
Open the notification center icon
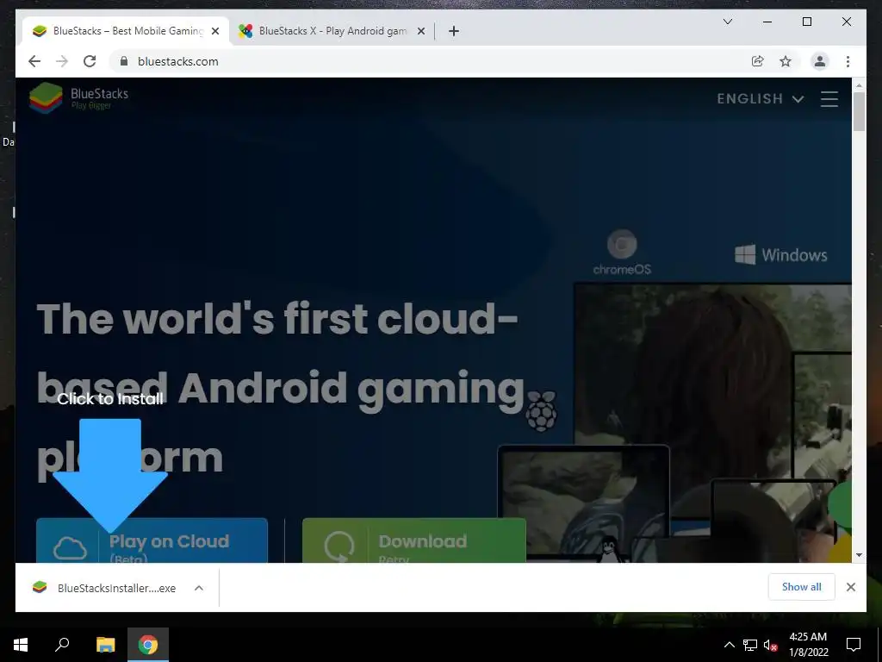(x=854, y=645)
